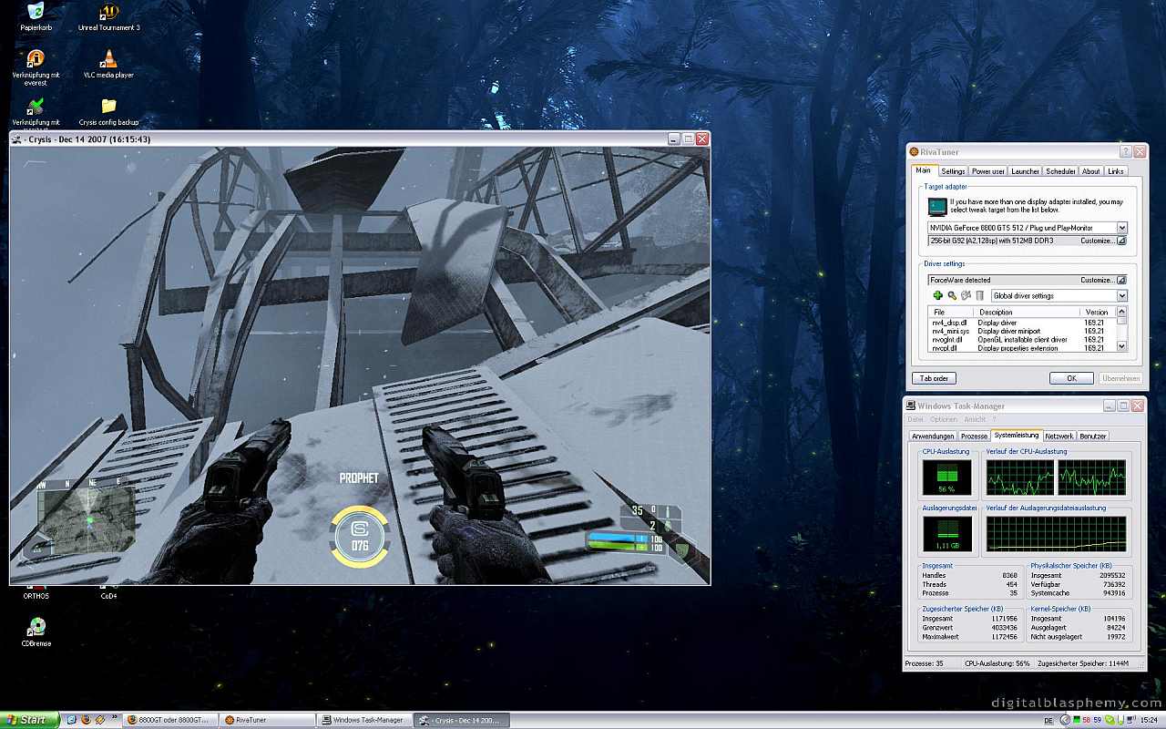The image size is (1166, 729).
Task: Click the OK button in RivaTuner
Action: [x=1071, y=378]
